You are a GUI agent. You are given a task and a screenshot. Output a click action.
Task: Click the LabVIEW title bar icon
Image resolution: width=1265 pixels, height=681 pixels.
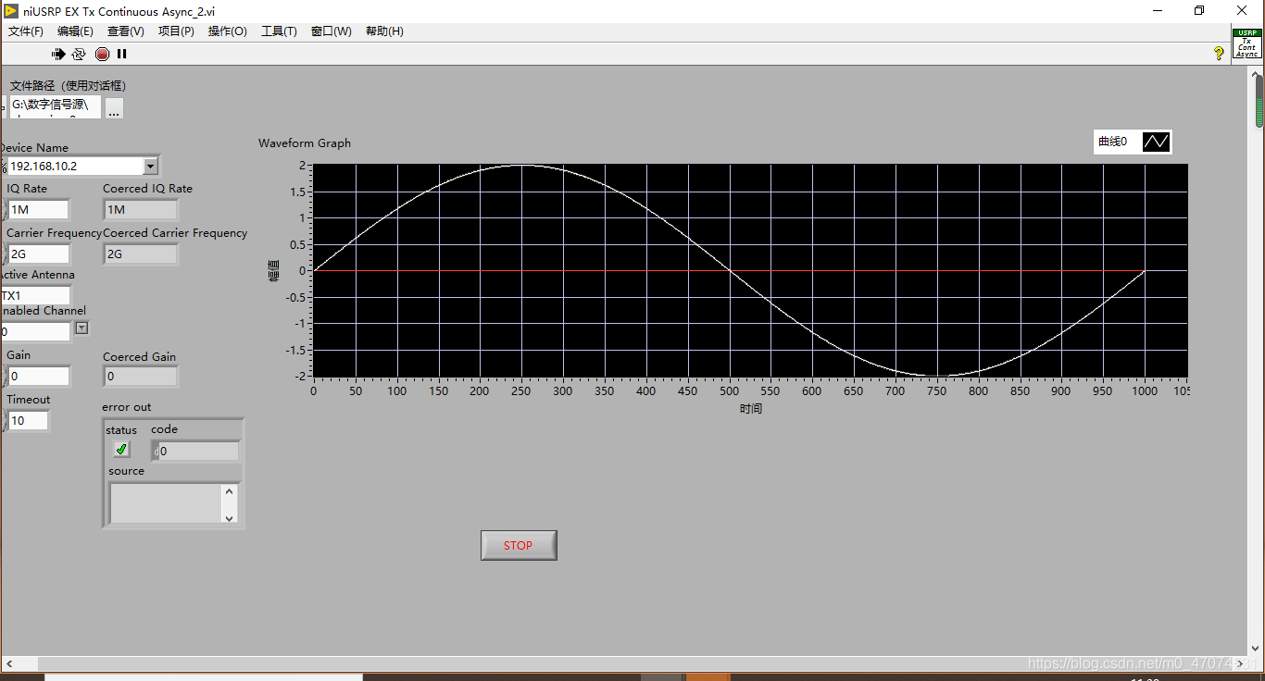(10, 11)
